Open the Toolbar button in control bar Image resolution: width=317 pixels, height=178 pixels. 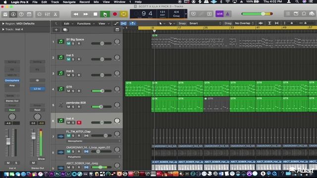point(29,14)
